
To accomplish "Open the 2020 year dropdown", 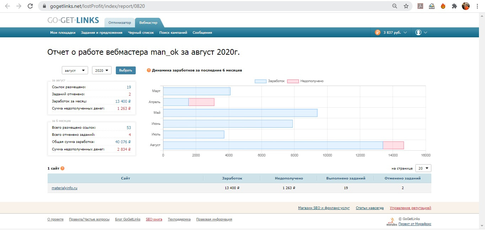I will point(102,70).
